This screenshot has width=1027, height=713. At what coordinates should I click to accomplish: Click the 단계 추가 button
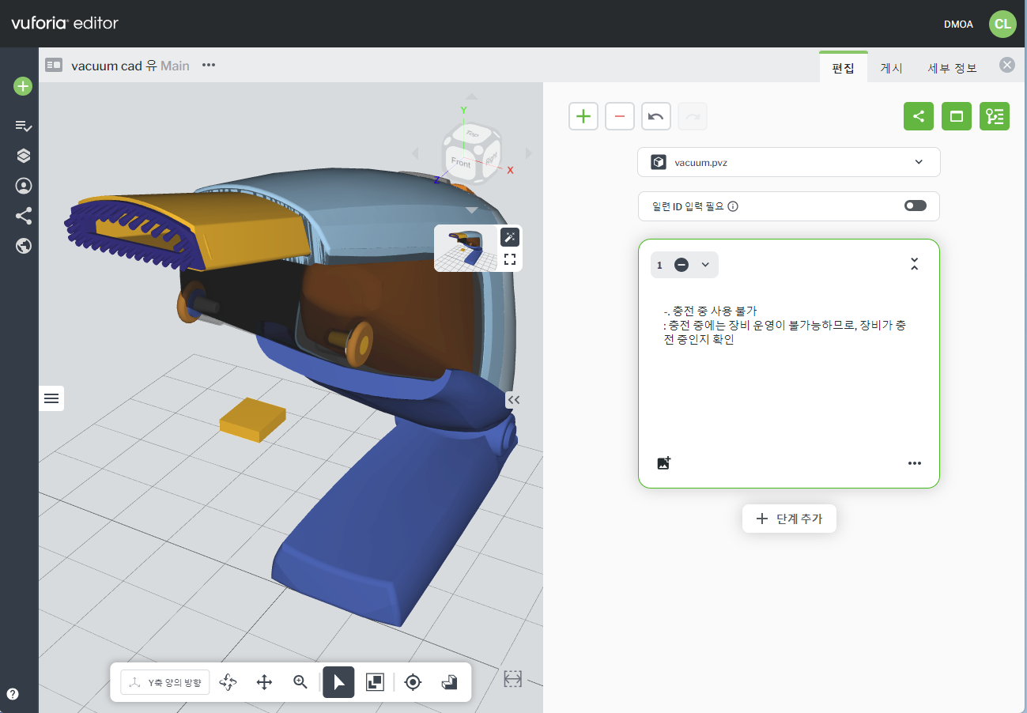pyautogui.click(x=788, y=519)
